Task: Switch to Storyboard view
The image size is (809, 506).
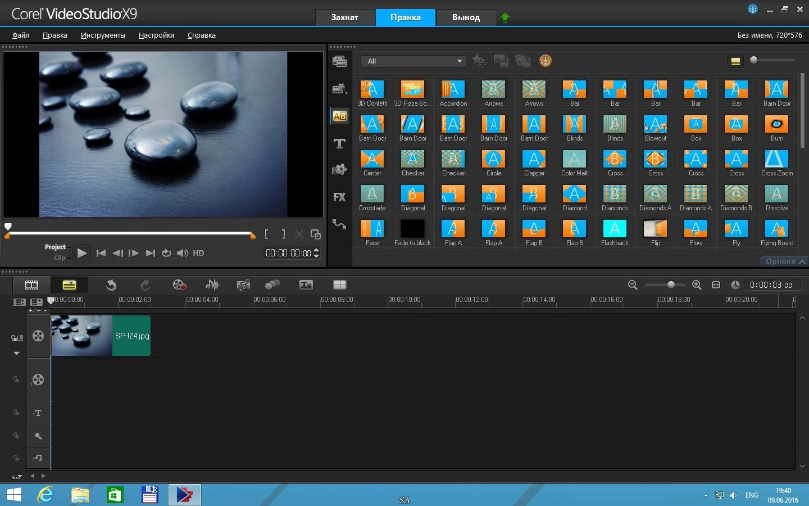Action: pyautogui.click(x=31, y=285)
